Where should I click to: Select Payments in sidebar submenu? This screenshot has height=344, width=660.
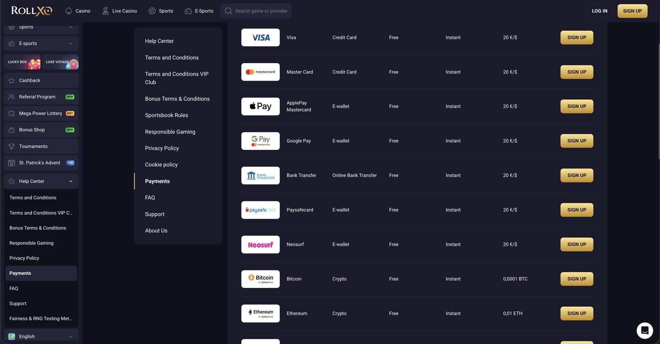point(41,273)
